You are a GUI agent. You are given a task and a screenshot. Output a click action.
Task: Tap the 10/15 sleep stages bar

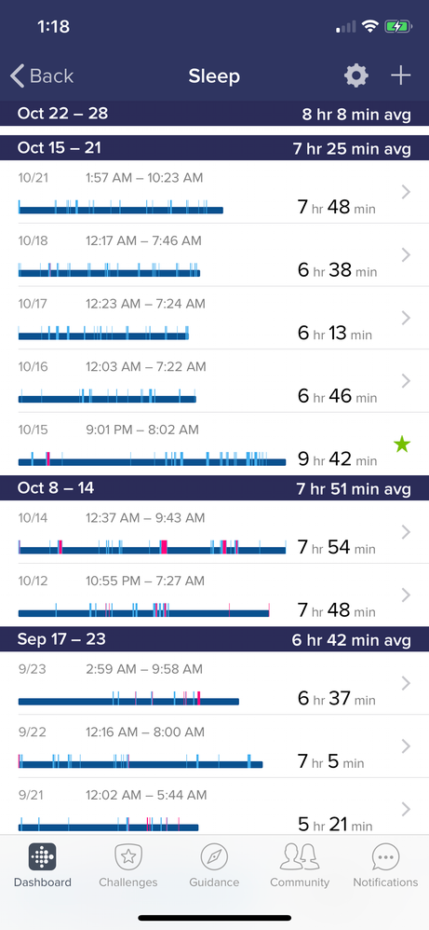click(x=152, y=458)
